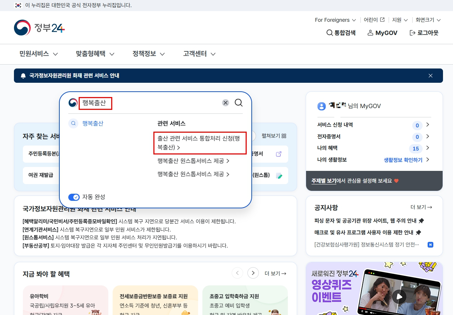453x315 pixels.
Task: Open 여권 재발급 service
Action: [41, 175]
